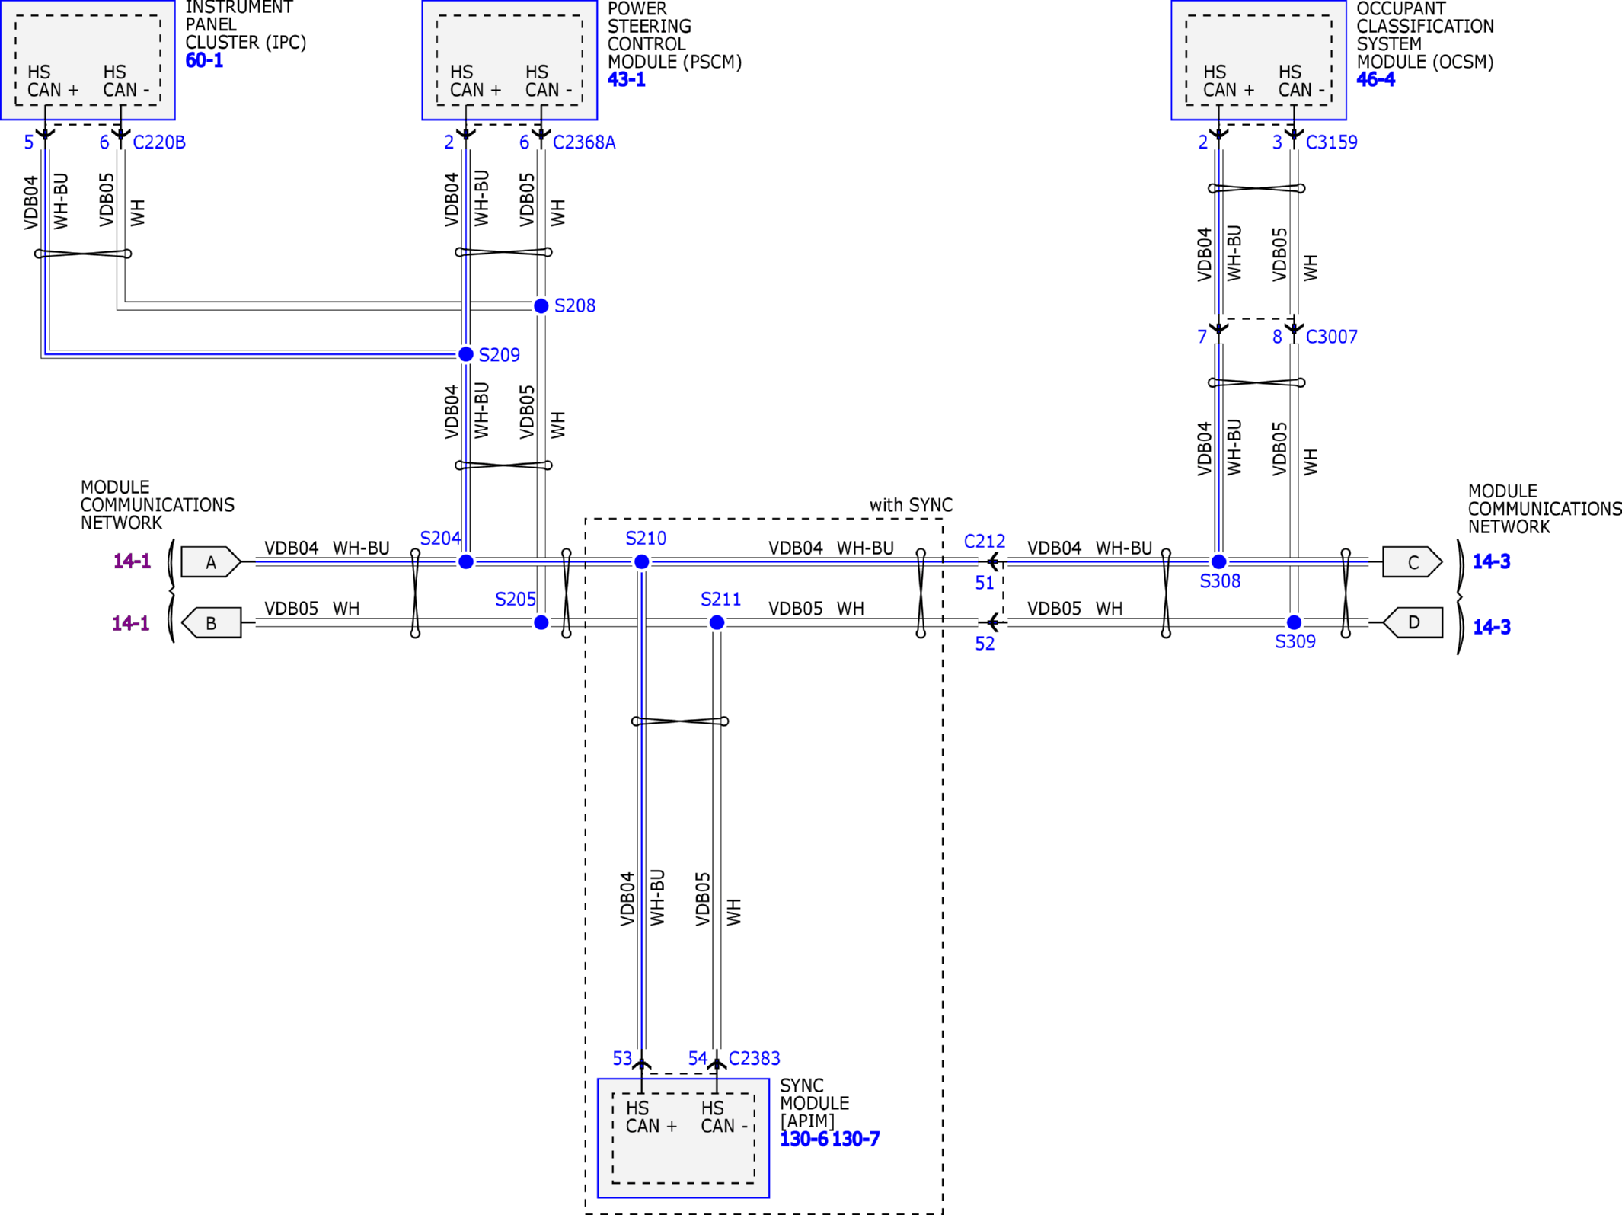
Task: Click the 60-1 link under Instrument Panel Cluster
Action: [204, 60]
